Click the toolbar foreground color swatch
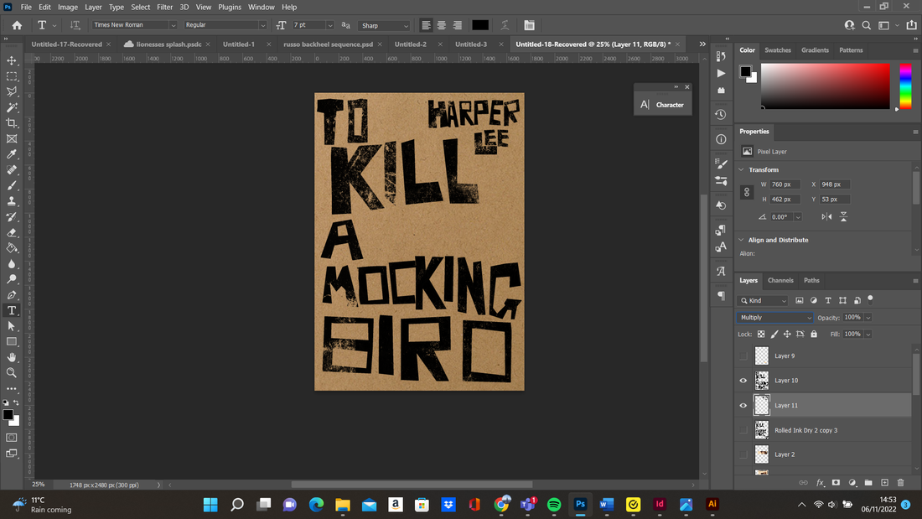Viewport: 922px width, 519px height. tap(8, 415)
